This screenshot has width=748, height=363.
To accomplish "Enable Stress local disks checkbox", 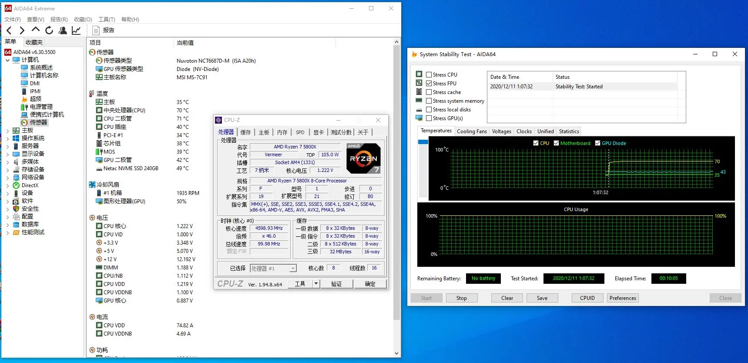I will (x=429, y=109).
